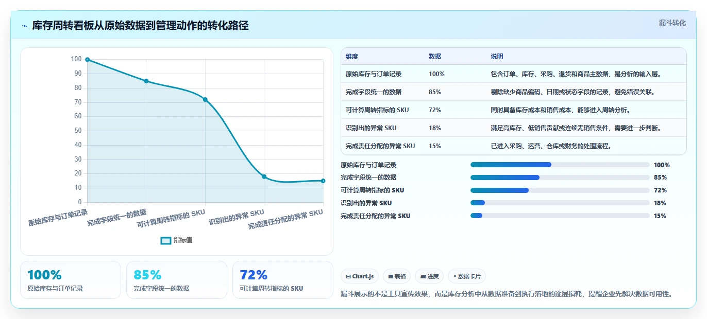
Task: Click the 15% value beside the last progress bar
Action: (660, 216)
